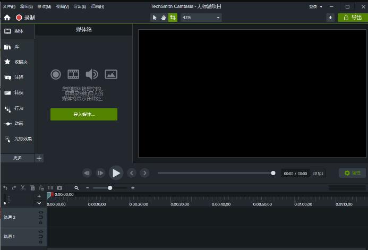The image size is (368, 250).
Task: Click the add panel plus icon beside 更多
Action: click(39, 158)
